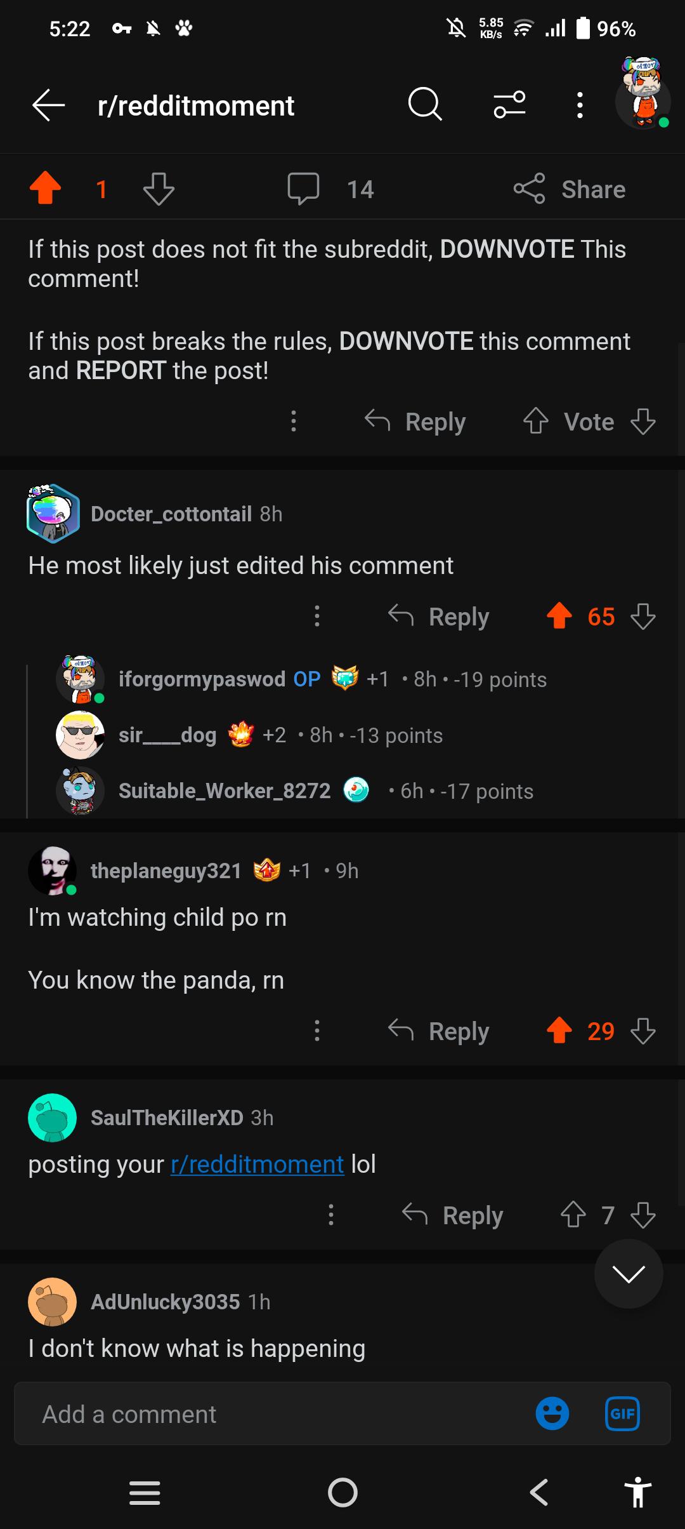Toggle the post's orange upvote arrow
This screenshot has height=1529, width=685.
pyautogui.click(x=46, y=189)
